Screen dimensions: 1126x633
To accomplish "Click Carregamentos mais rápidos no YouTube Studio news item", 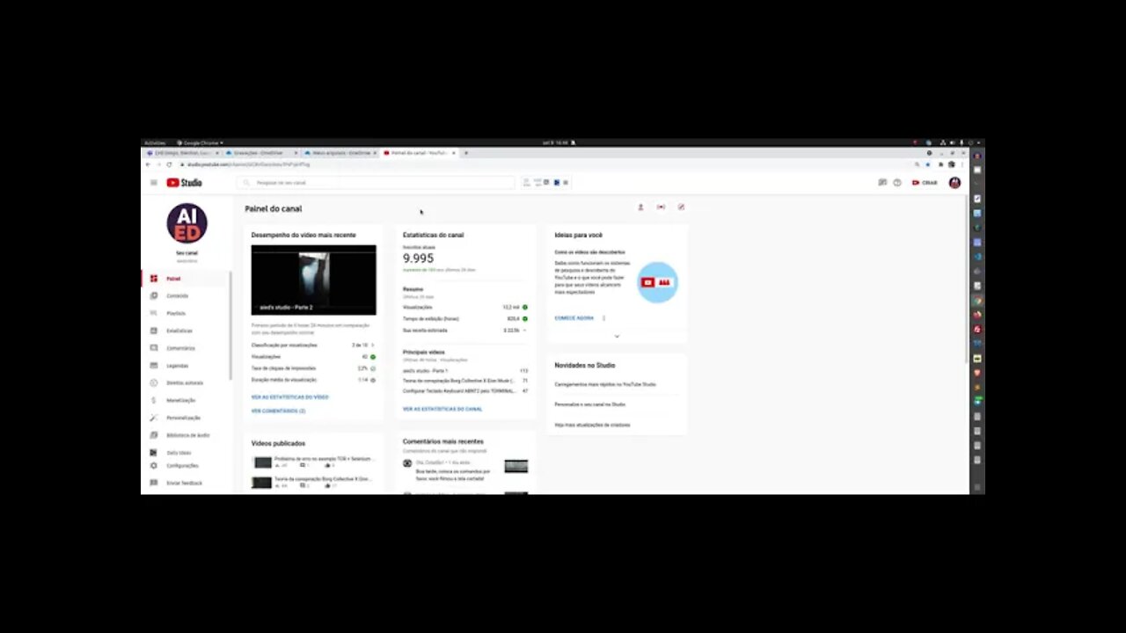I will tap(605, 384).
